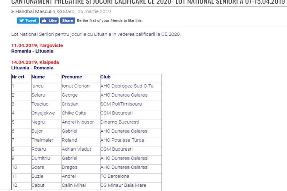Click the red 11.04.2019, Targoviste date text
Image resolution: width=287 pixels, height=191 pixels.
37,45
